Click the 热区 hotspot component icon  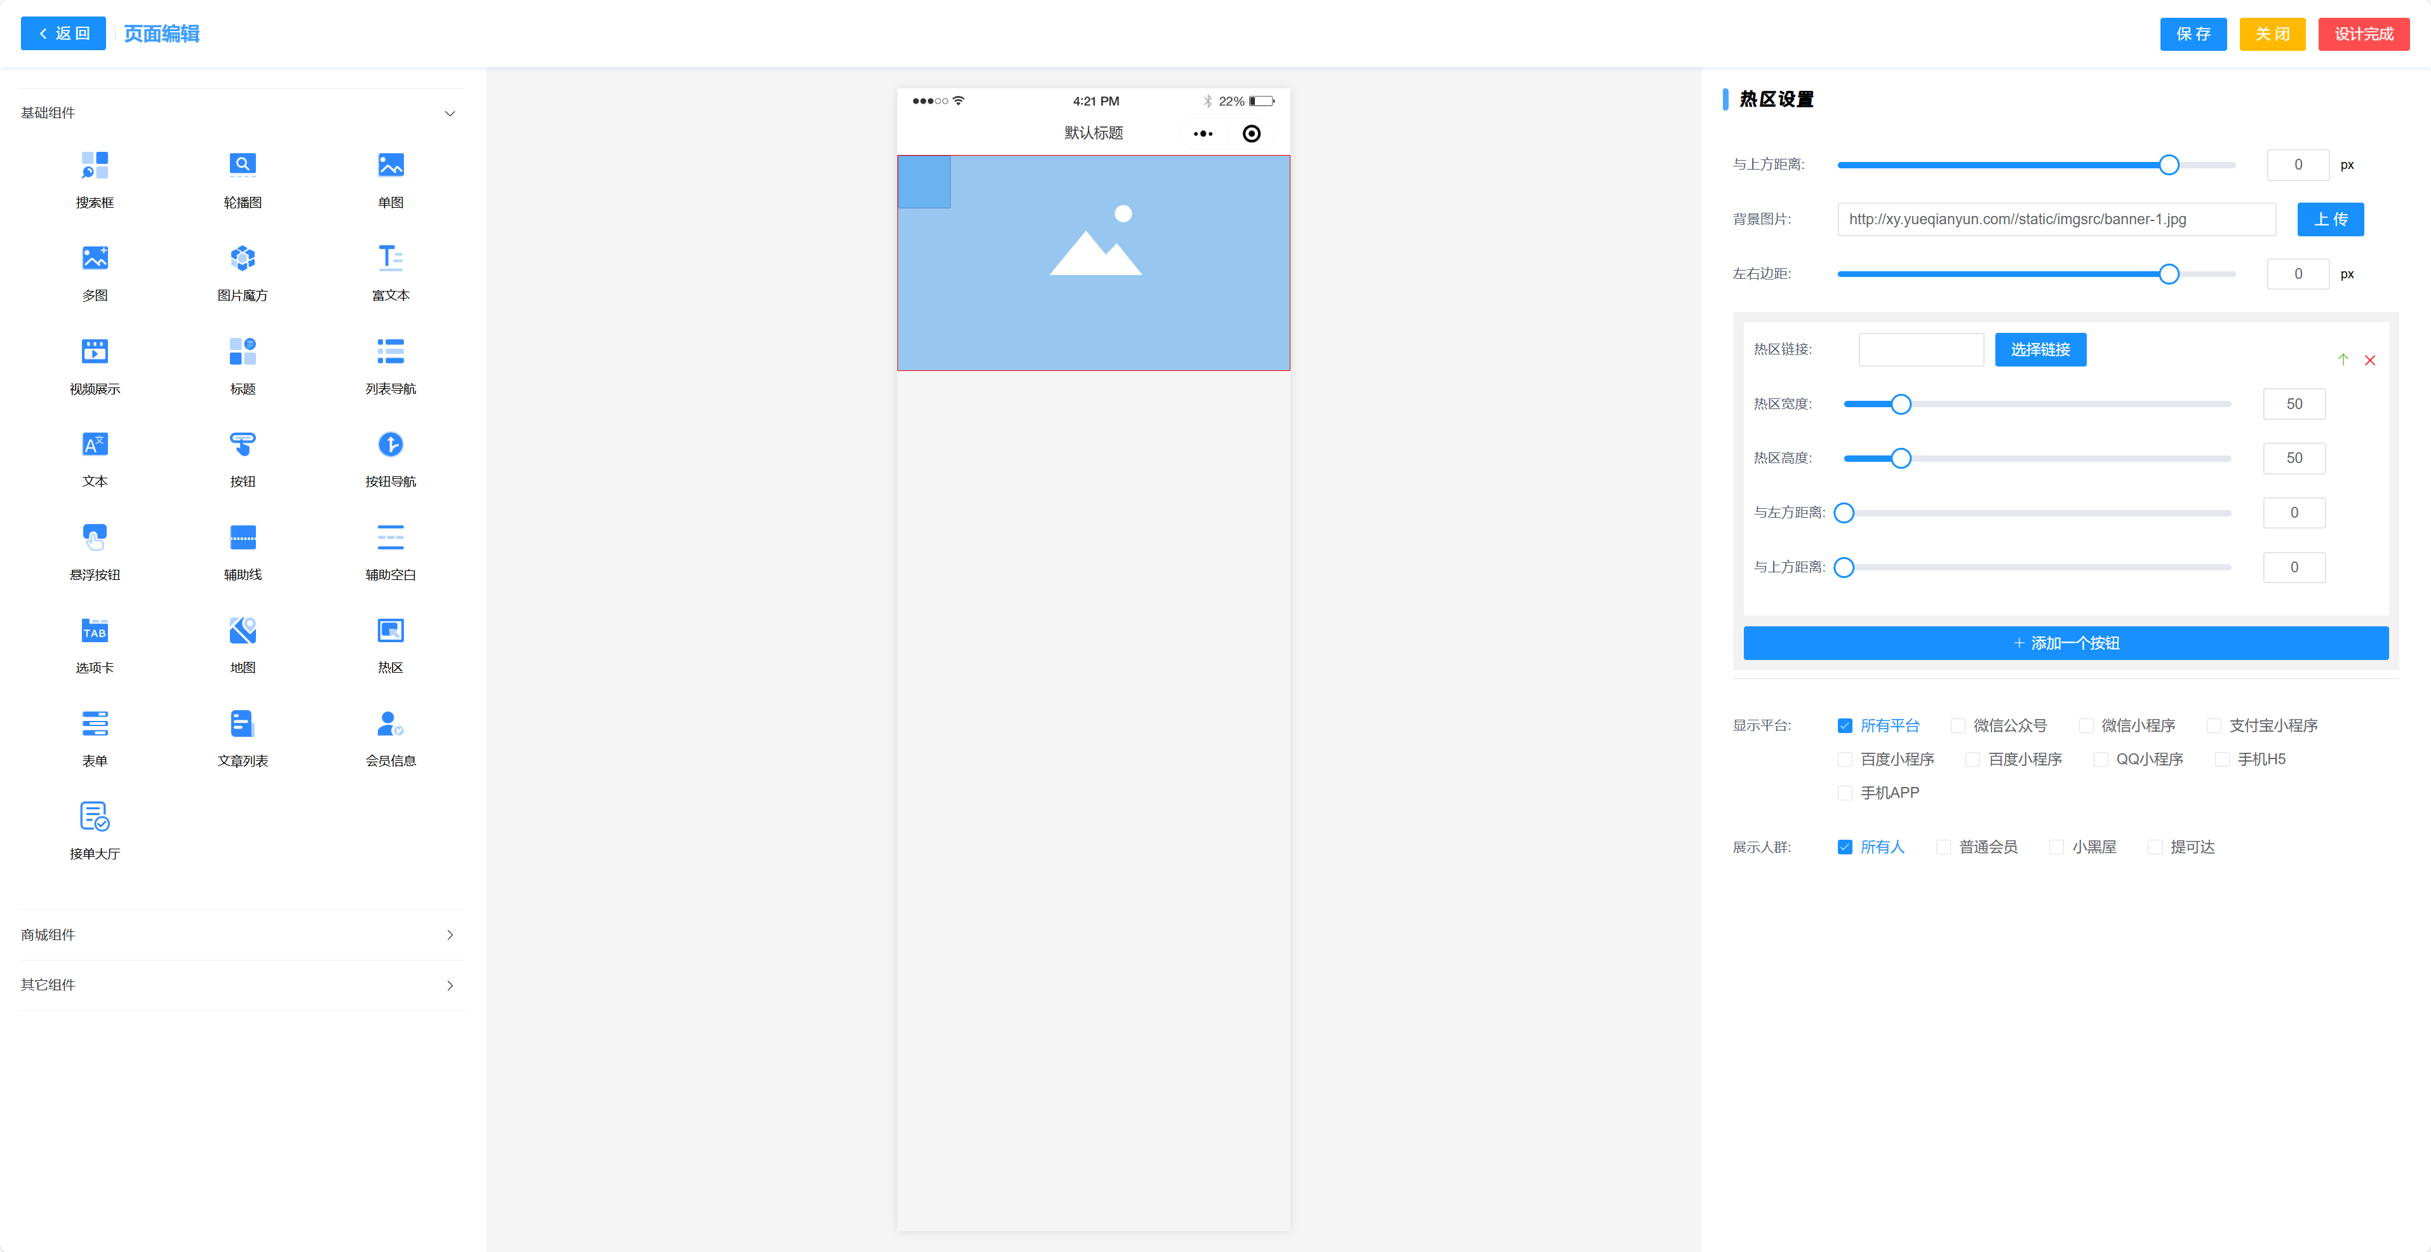(390, 631)
